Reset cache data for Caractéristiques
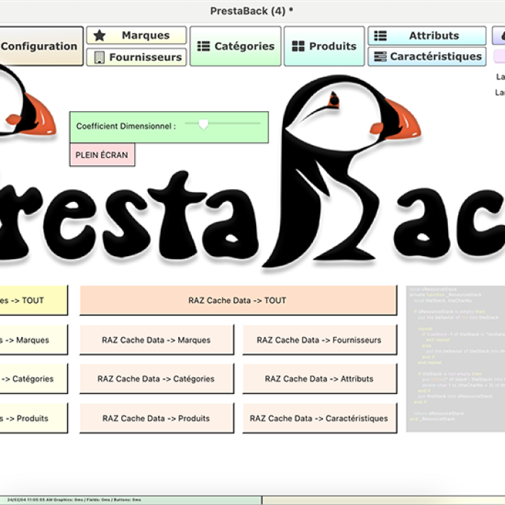The image size is (505, 505). tap(319, 418)
